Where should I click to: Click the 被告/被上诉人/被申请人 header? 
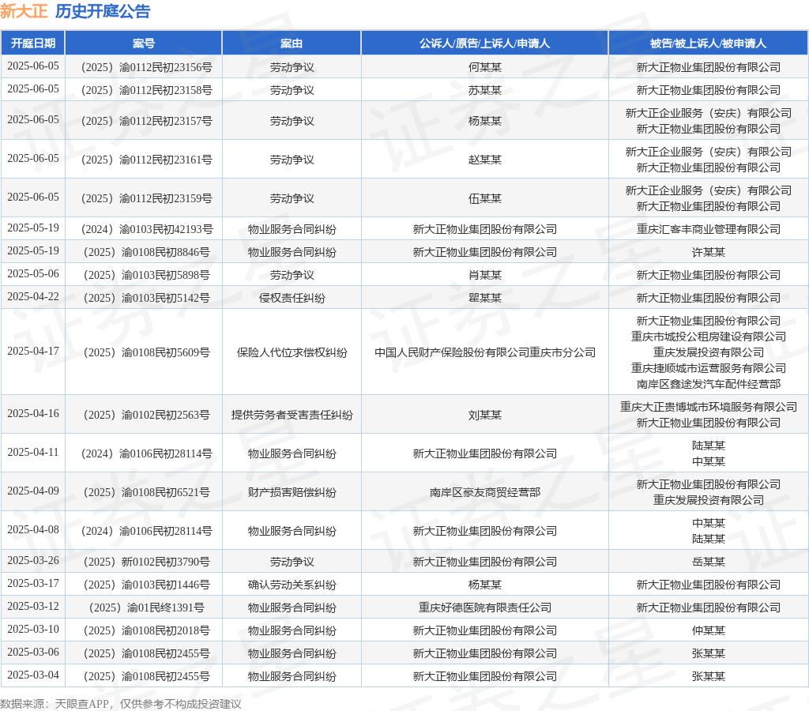click(x=708, y=43)
